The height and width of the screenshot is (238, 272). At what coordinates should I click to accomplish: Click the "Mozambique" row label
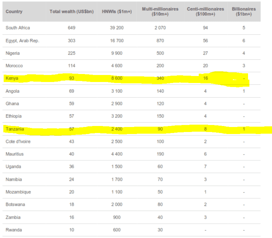[x=18, y=192]
